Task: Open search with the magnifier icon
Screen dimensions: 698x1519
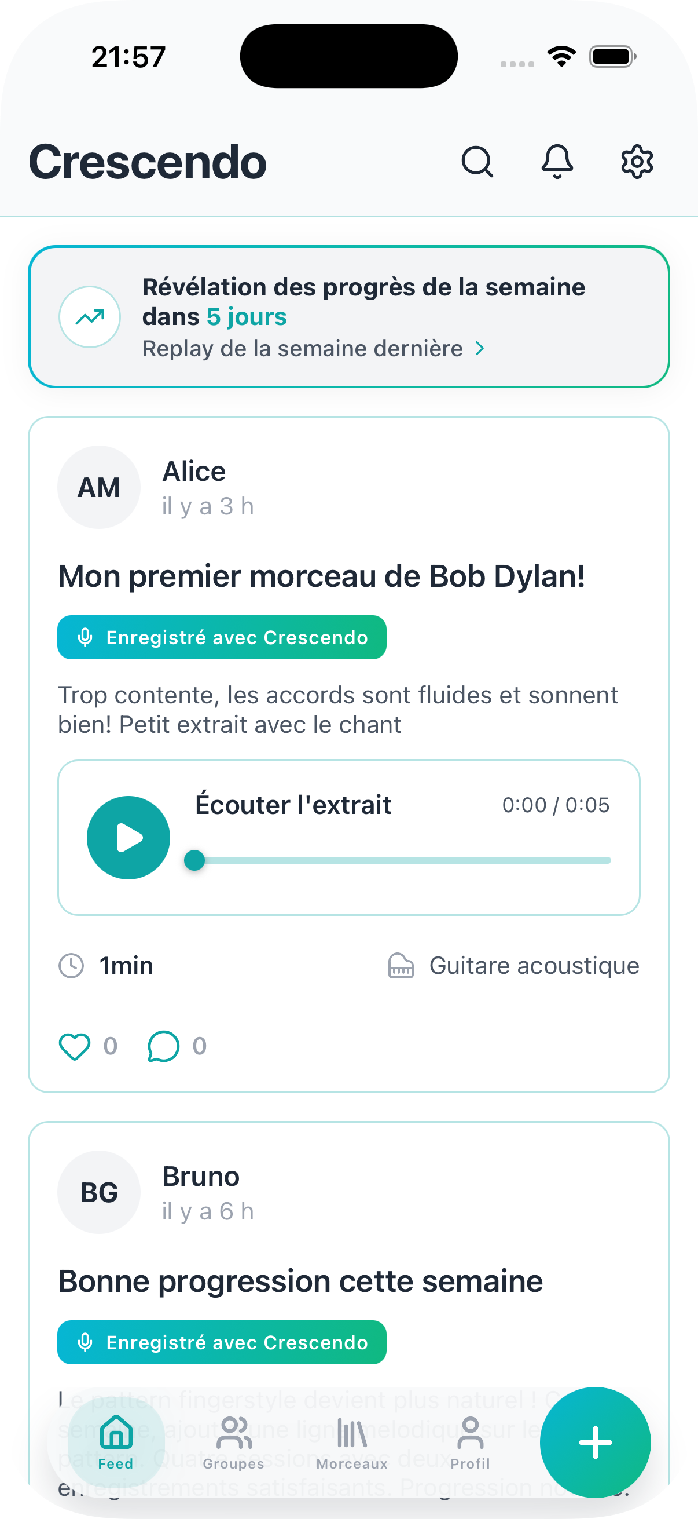Action: coord(476,162)
